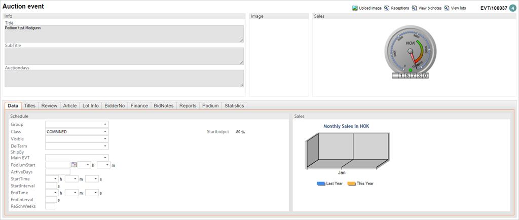Click the This Year legend swatch

tap(351, 184)
